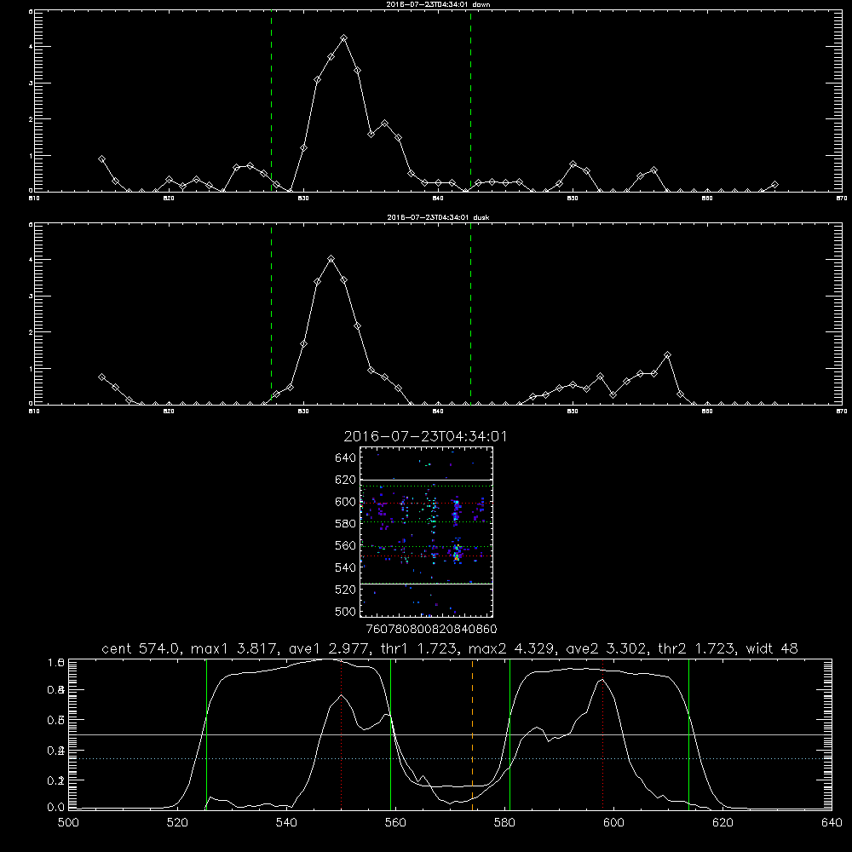This screenshot has height=852, width=852.
Task: Click the second plot title ending in "dusk"
Action: pos(439,217)
